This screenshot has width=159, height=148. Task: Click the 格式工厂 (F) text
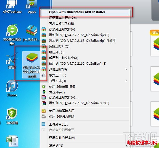58,75
